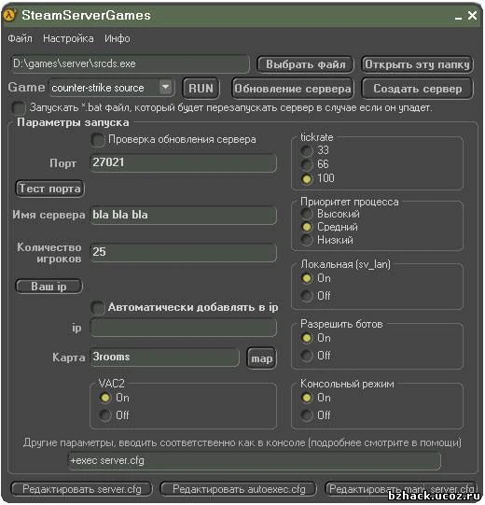Select Средний process priority
485x505 pixels.
pyautogui.click(x=307, y=227)
